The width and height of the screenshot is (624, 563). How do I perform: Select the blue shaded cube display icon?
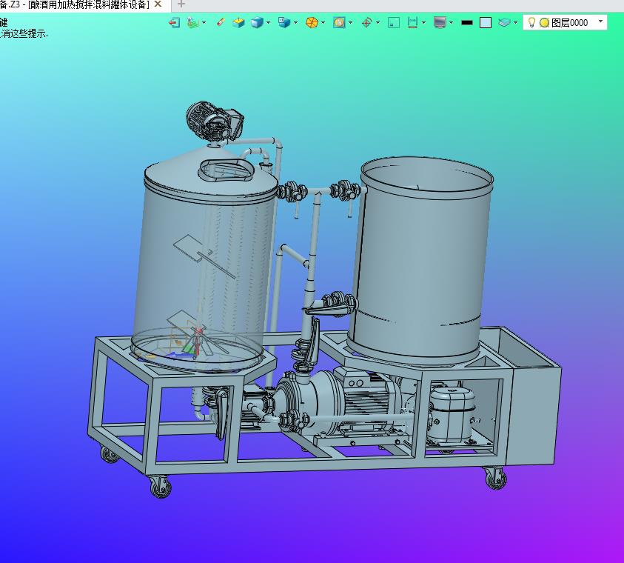(257, 22)
